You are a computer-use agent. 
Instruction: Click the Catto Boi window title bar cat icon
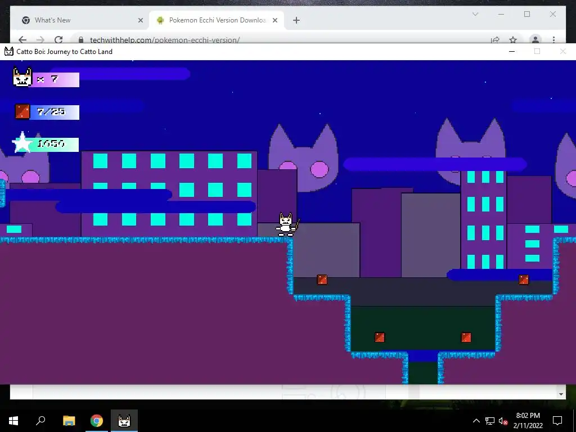(x=9, y=51)
